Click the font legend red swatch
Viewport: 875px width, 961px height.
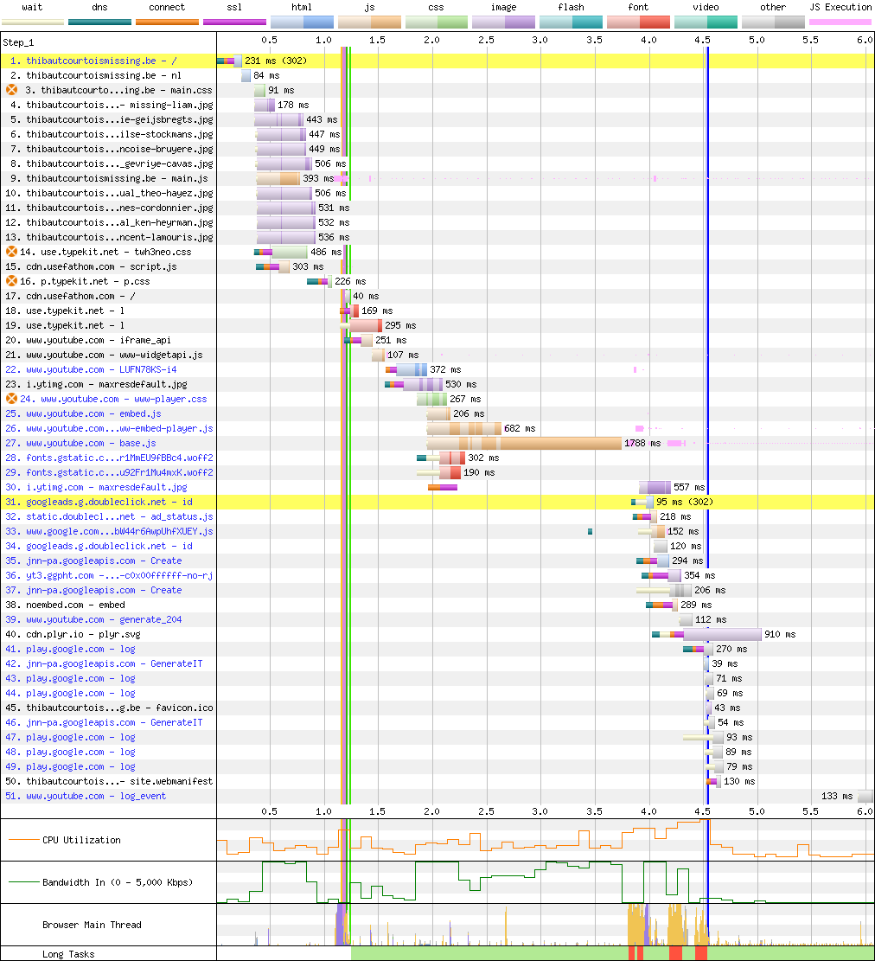tap(638, 22)
